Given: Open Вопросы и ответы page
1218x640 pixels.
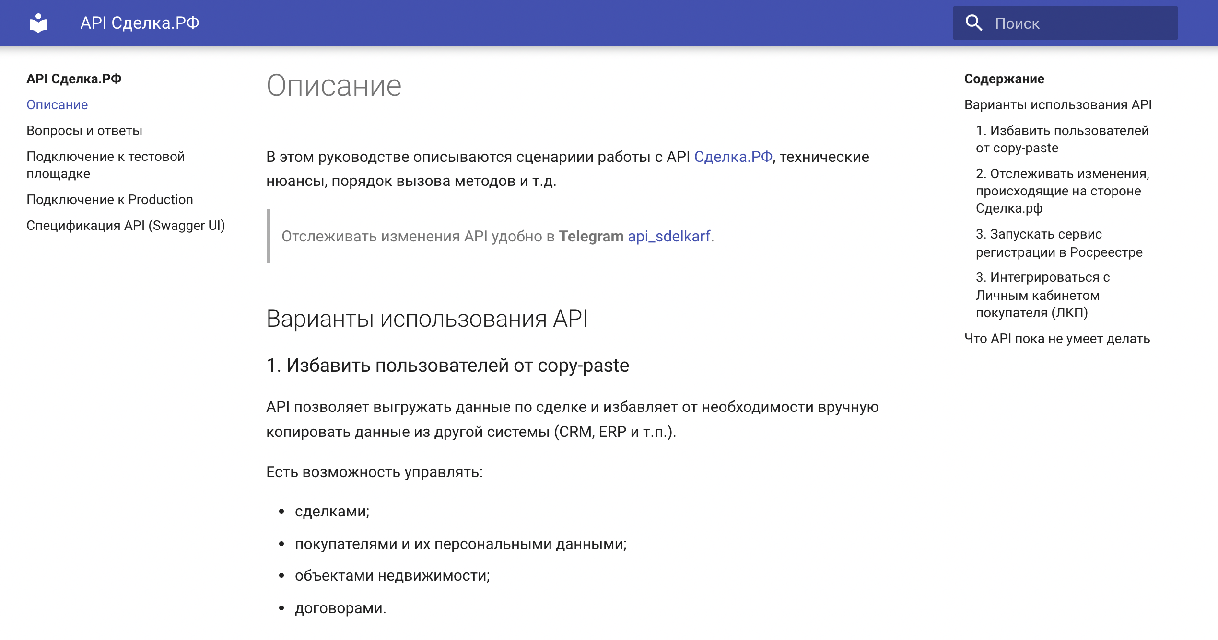Looking at the screenshot, I should 84,130.
